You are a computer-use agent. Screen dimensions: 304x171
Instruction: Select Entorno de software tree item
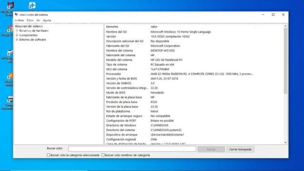point(32,40)
